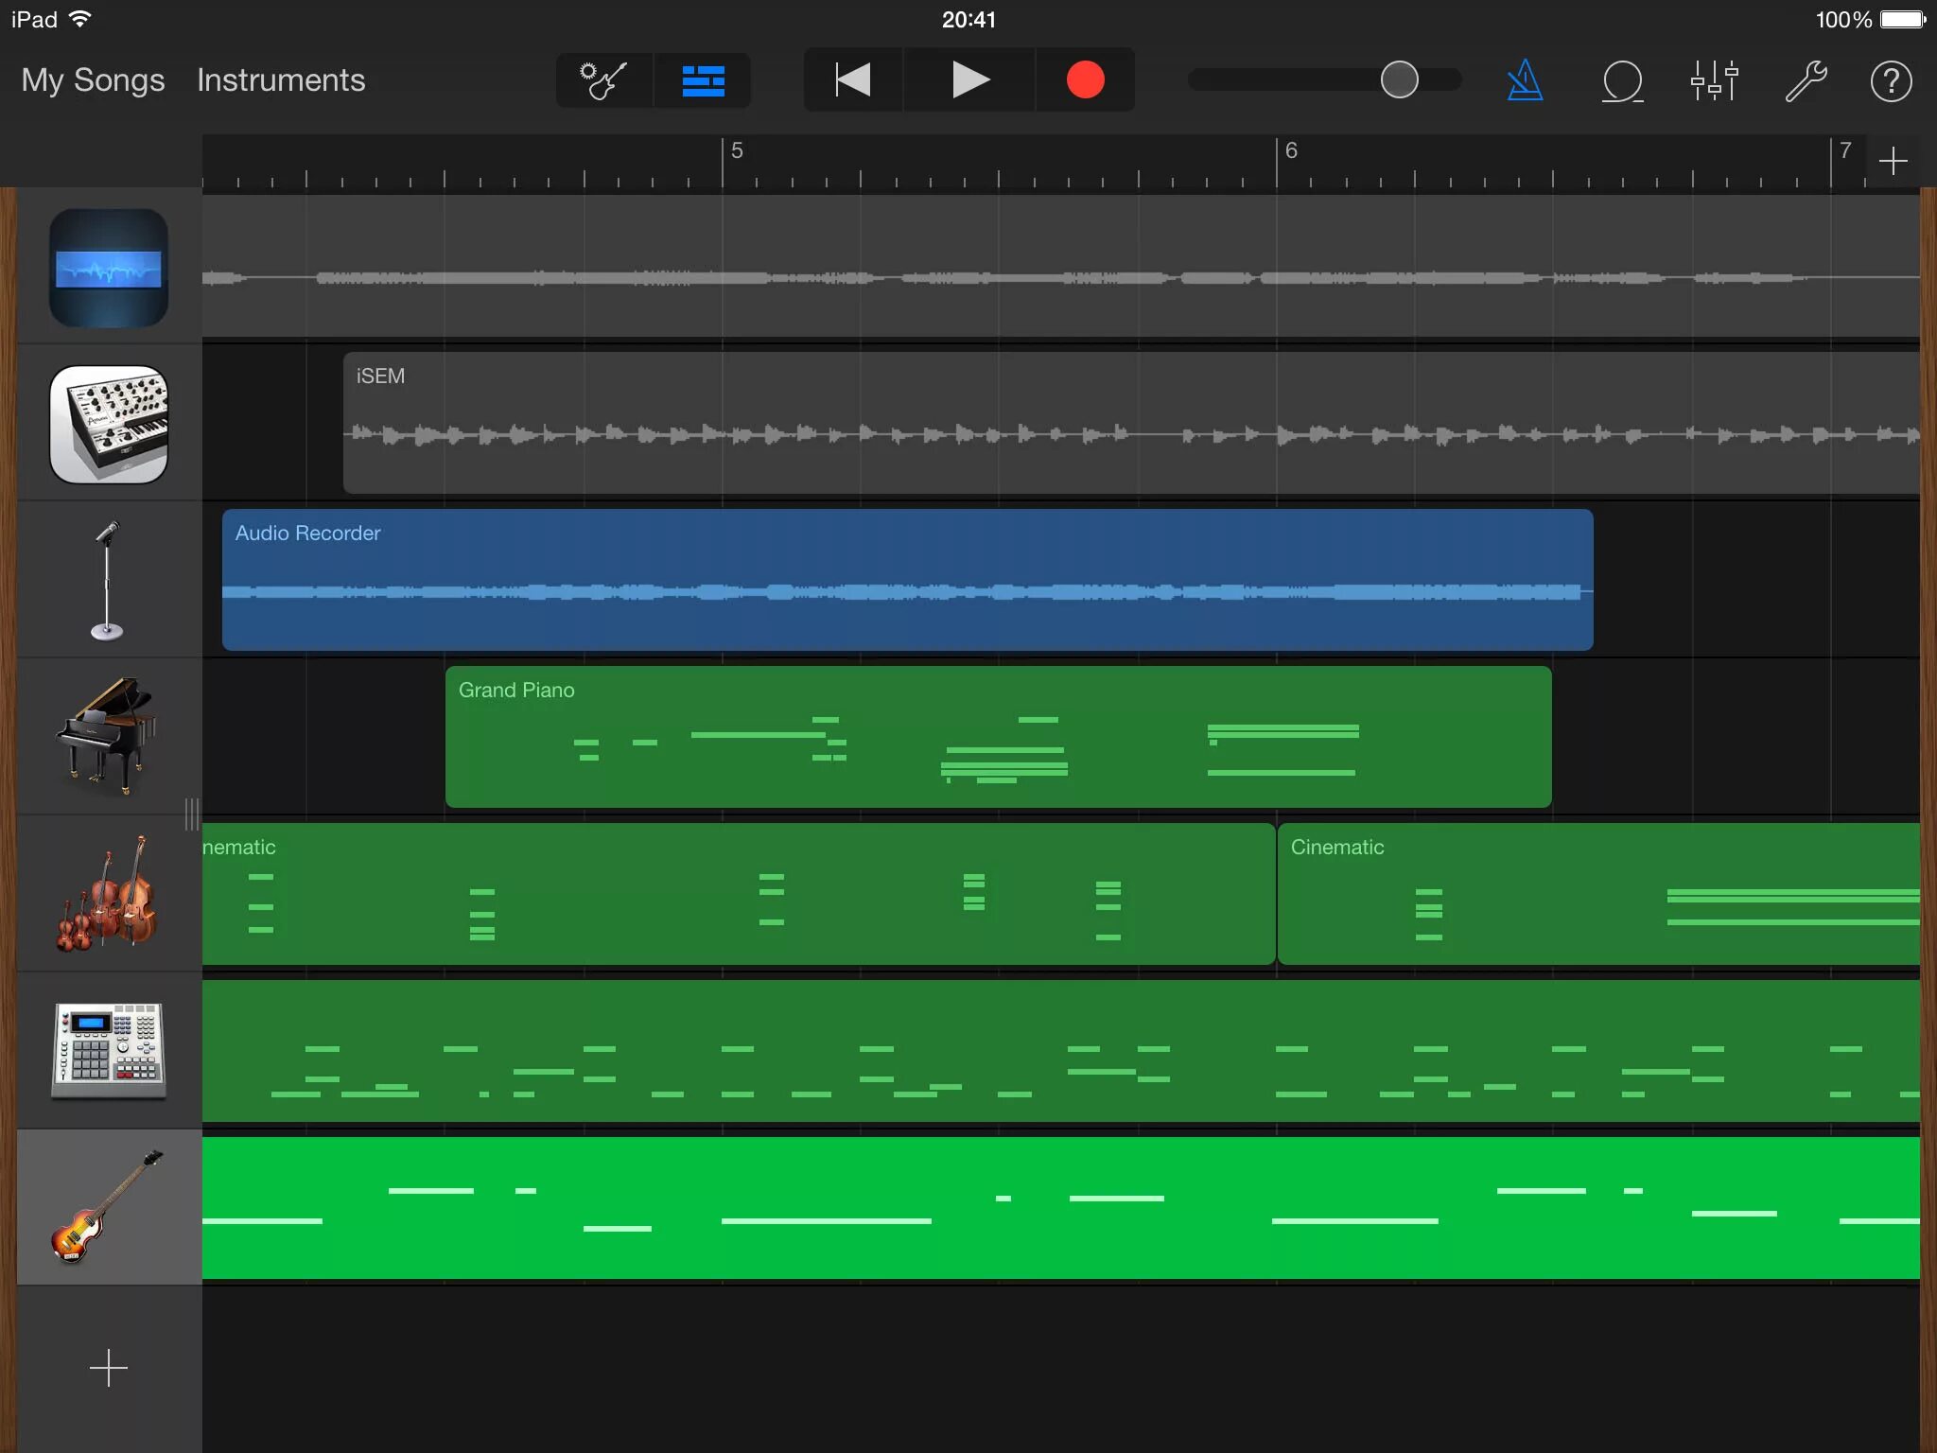
Task: Open the track mixer controls
Action: (x=1714, y=80)
